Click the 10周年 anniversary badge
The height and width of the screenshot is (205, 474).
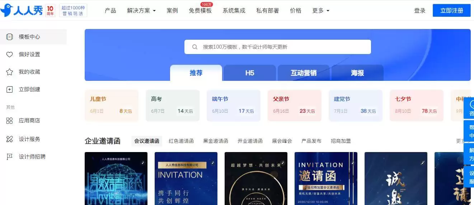51,11
